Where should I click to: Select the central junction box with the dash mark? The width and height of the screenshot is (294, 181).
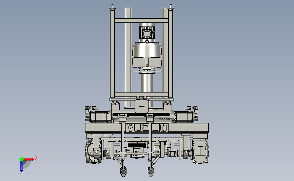tap(141, 106)
